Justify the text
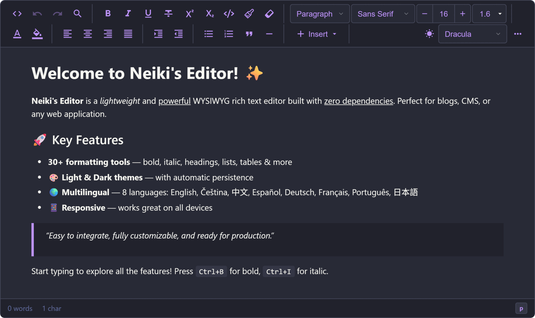 coord(128,34)
